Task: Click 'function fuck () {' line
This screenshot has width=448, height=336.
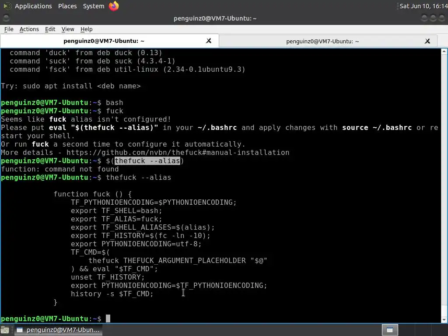Action: [93, 194]
